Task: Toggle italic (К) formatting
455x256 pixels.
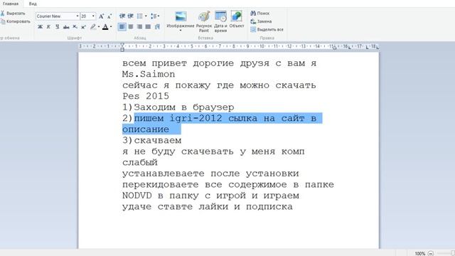Action: click(x=48, y=27)
